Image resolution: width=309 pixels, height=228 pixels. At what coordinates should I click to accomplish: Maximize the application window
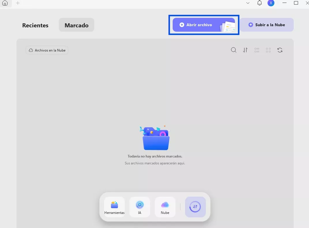click(x=296, y=3)
